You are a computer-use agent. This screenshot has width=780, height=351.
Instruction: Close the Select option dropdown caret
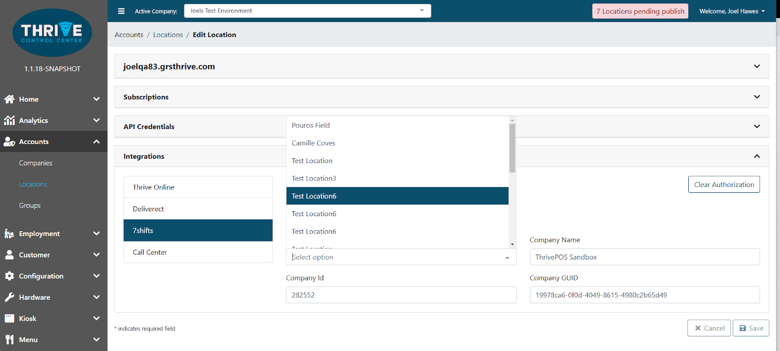507,258
